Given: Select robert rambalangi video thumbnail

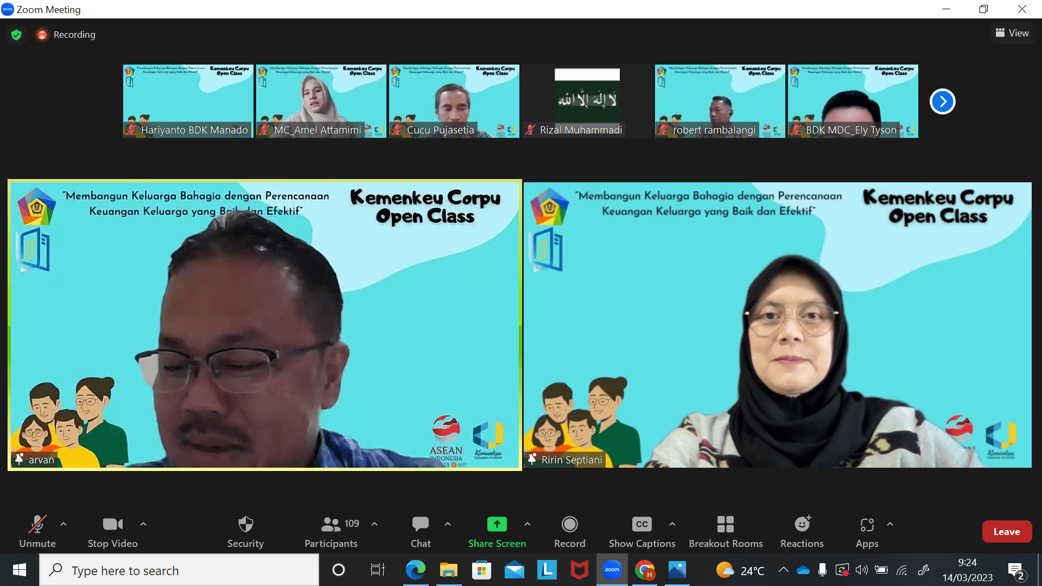Looking at the screenshot, I should (720, 101).
